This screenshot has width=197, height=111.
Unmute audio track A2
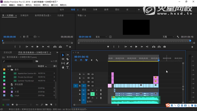[93, 94]
